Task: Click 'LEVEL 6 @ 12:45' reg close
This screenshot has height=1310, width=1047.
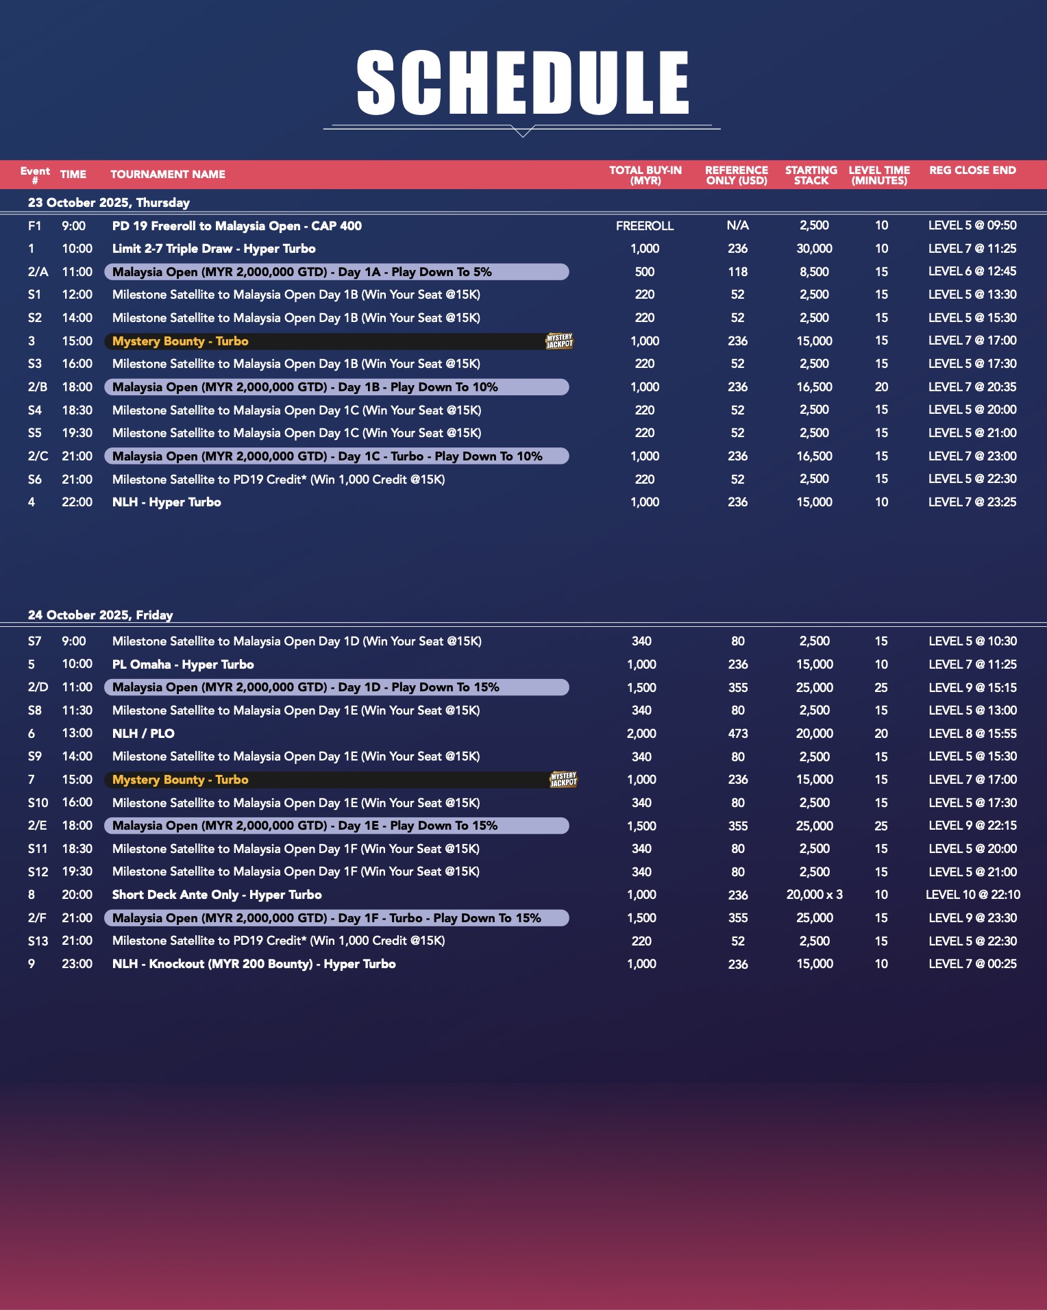Action: point(972,271)
